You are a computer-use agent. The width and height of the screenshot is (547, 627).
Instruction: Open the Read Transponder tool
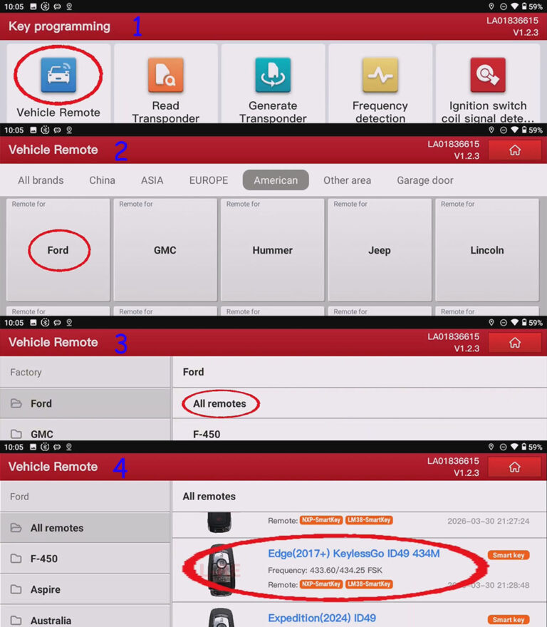165,75
